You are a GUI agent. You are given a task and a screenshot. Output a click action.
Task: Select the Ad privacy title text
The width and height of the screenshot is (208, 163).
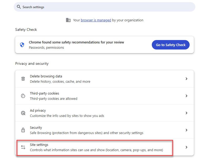[38, 111]
